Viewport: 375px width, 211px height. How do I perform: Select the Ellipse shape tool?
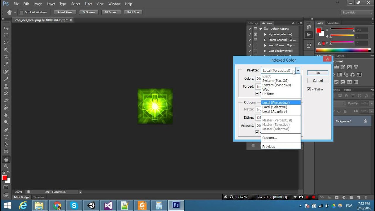(6, 152)
